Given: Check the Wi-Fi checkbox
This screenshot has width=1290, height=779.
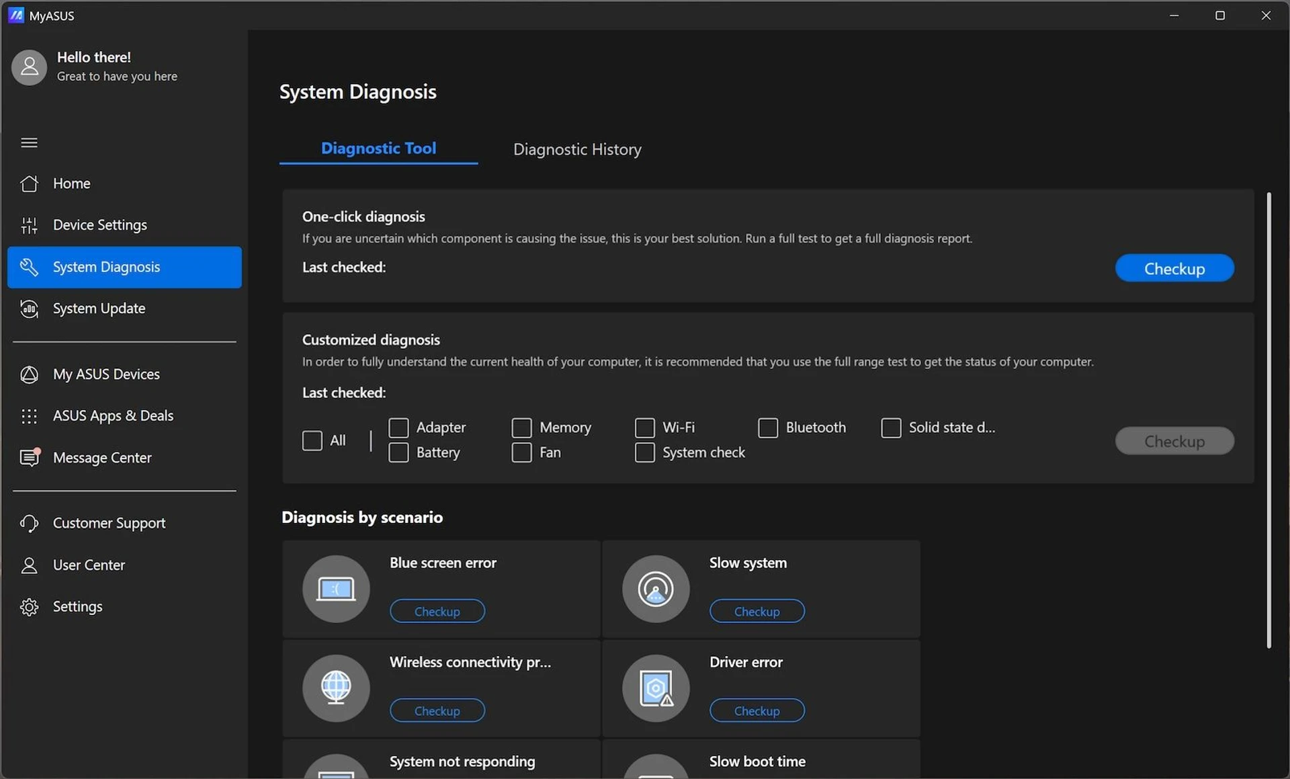Looking at the screenshot, I should [644, 427].
